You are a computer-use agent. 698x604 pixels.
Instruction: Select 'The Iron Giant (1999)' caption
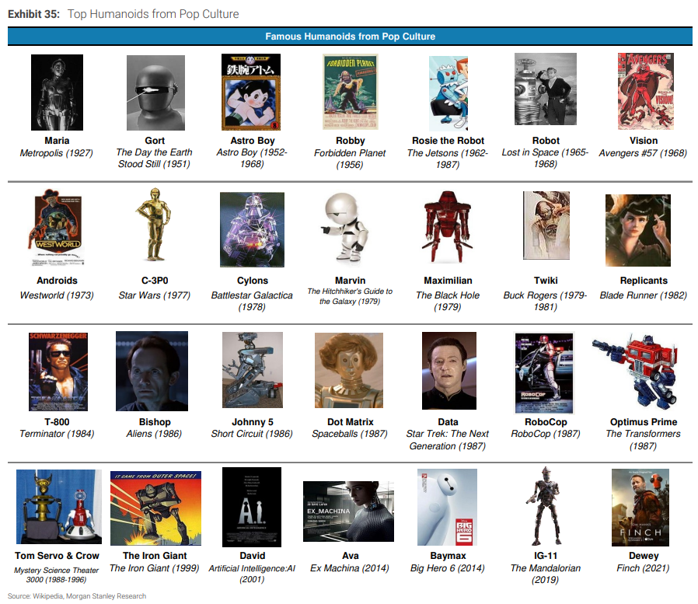pos(155,568)
